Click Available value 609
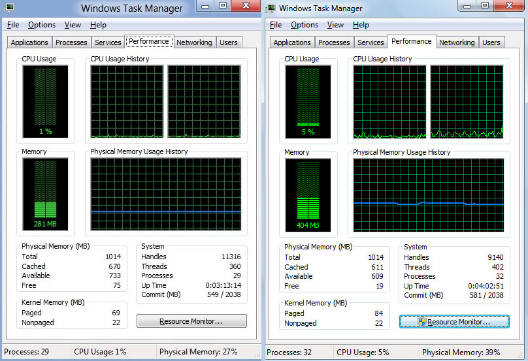Image resolution: width=528 pixels, height=361 pixels. coord(377,276)
